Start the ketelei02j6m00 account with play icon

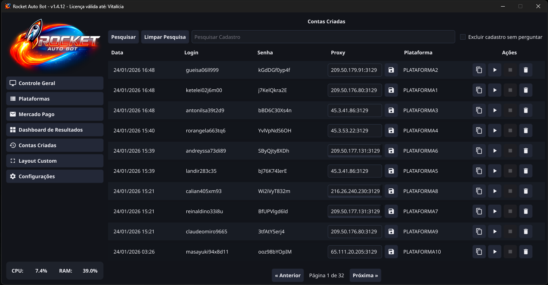click(x=495, y=90)
